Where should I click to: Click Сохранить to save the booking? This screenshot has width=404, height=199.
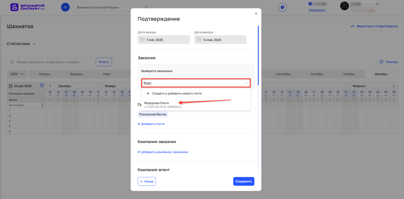[243, 181]
